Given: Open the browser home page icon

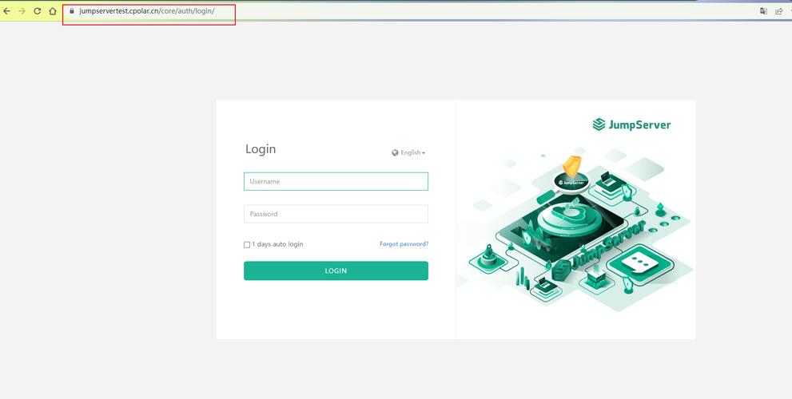Looking at the screenshot, I should 53,11.
